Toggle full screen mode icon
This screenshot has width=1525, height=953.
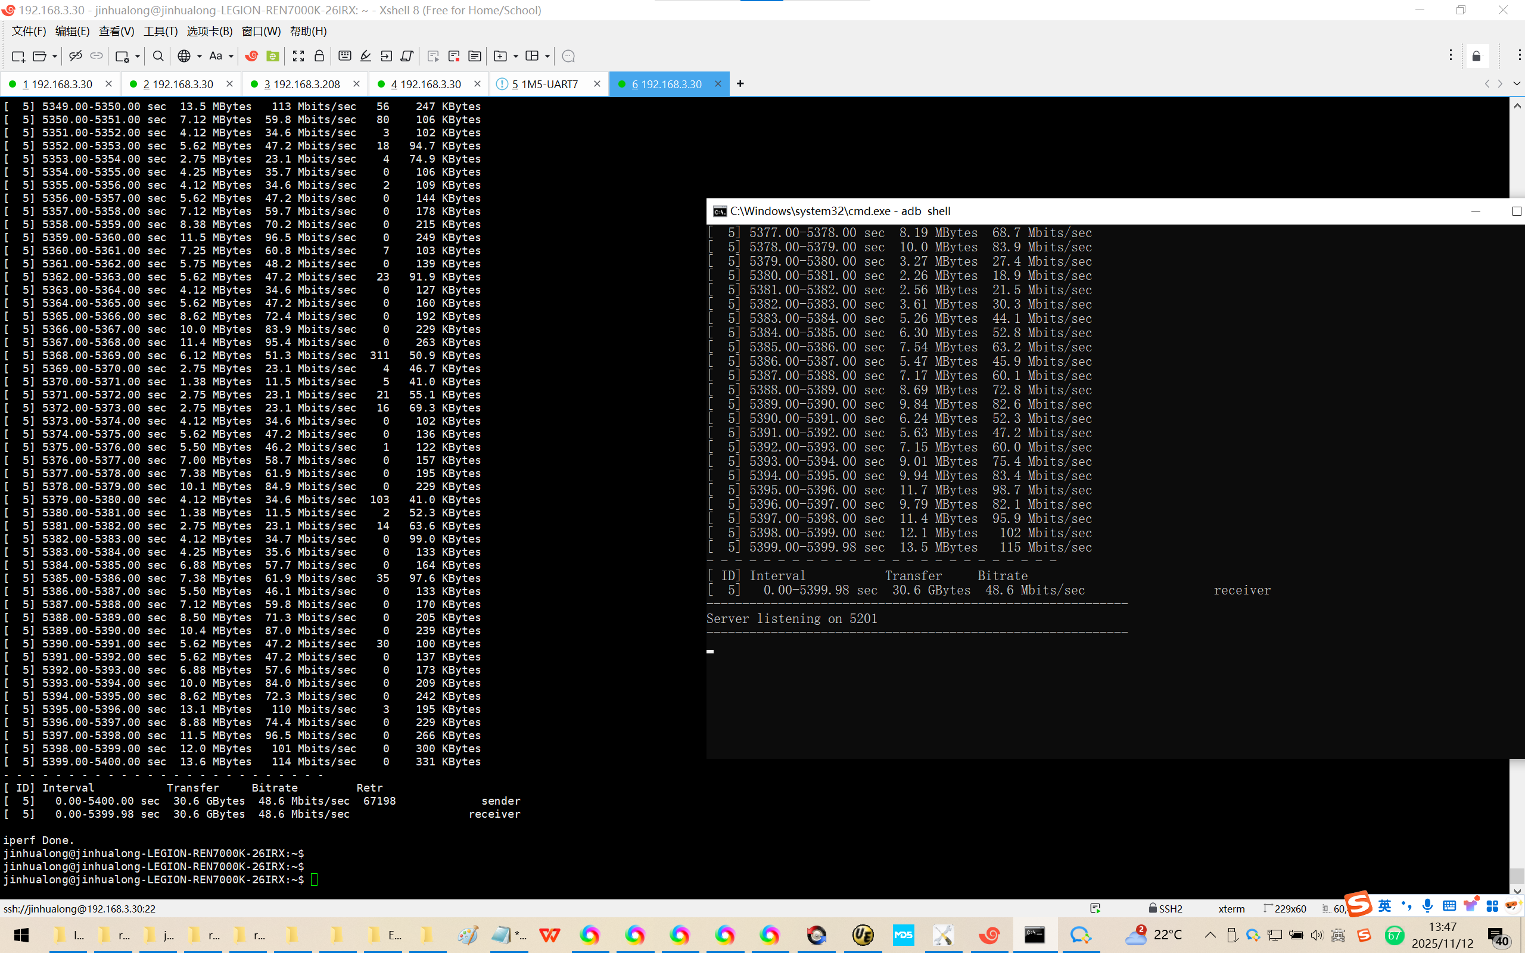pyautogui.click(x=298, y=56)
